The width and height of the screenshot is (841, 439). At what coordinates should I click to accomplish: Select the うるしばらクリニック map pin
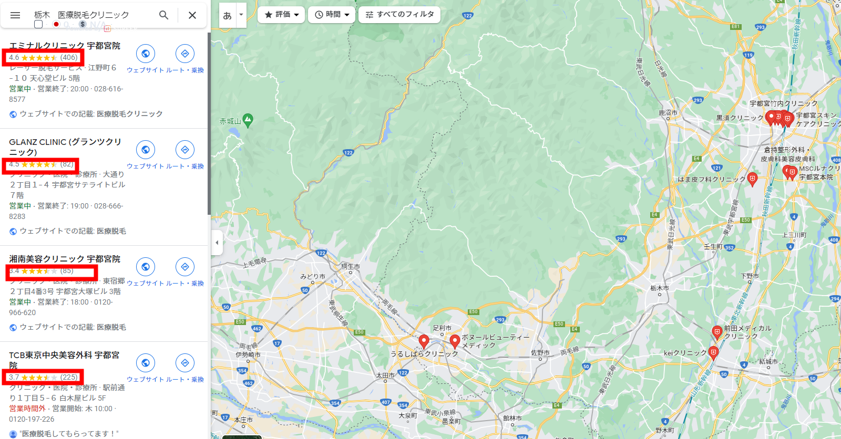pyautogui.click(x=424, y=341)
